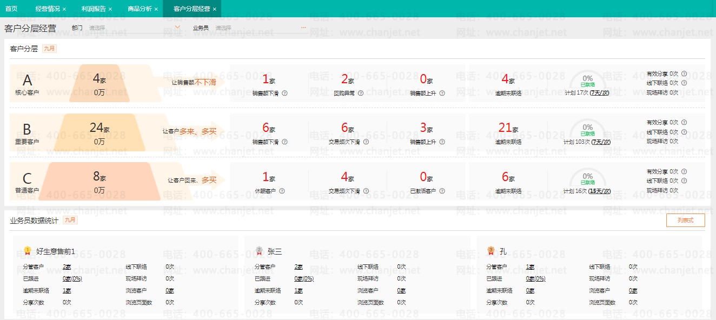This screenshot has width=716, height=320.
Task: Switch to the 商品分析 tab
Action: [140, 9]
